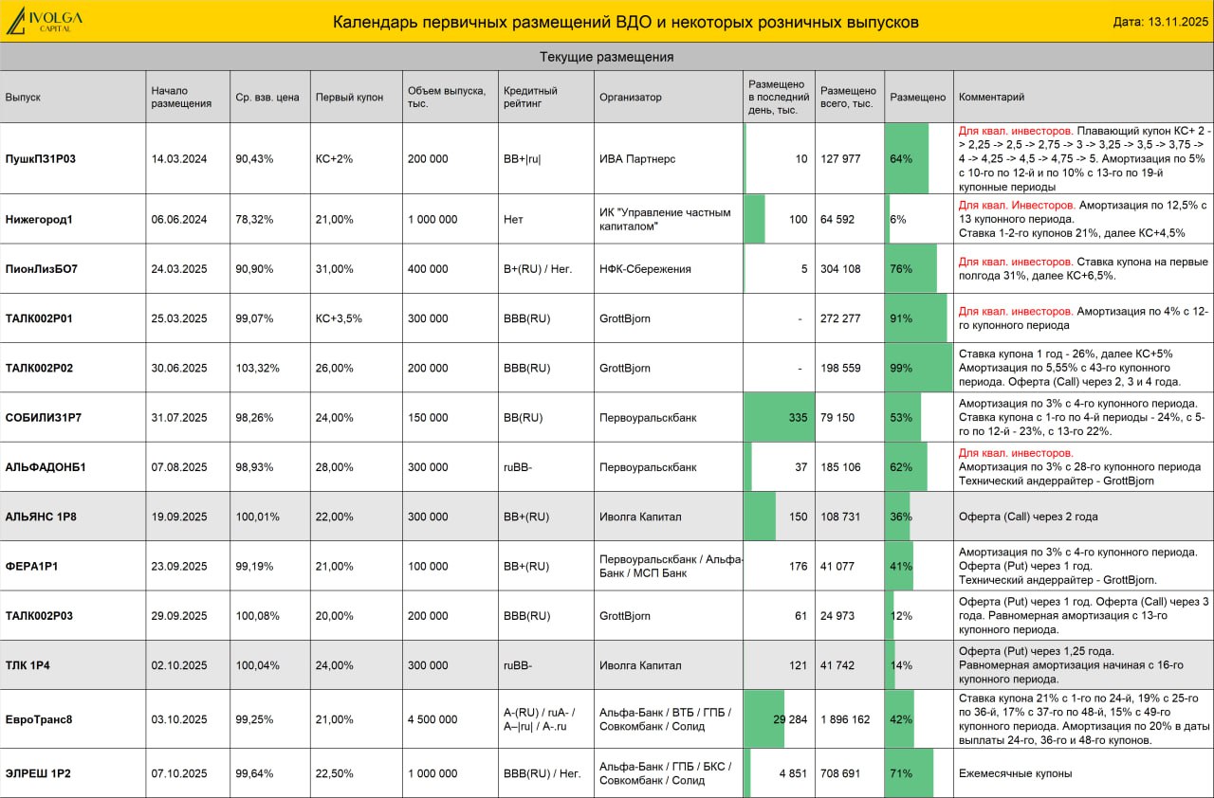1214x798 pixels.
Task: Select the comment 'Ежемесячные купоны'
Action: [1016, 773]
